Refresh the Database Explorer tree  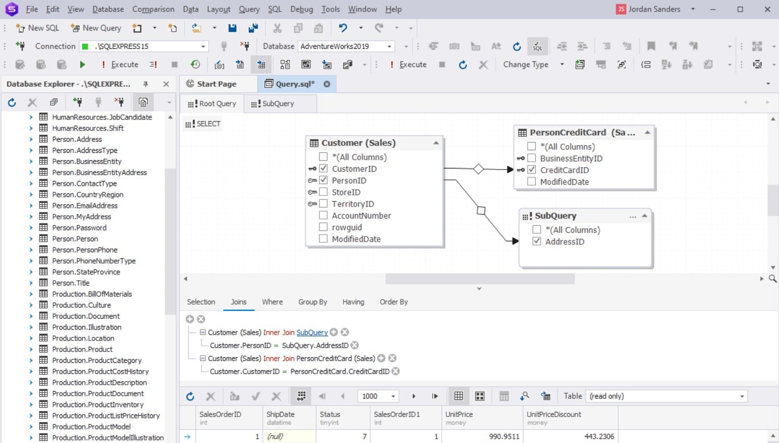pyautogui.click(x=11, y=102)
